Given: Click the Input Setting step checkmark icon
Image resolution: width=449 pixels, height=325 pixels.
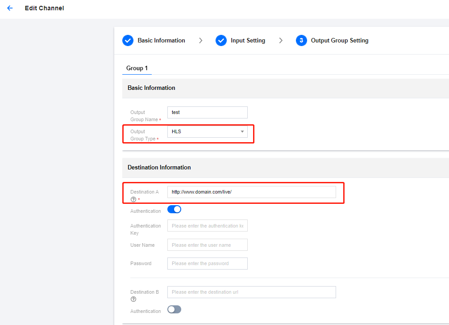Looking at the screenshot, I should click(221, 41).
